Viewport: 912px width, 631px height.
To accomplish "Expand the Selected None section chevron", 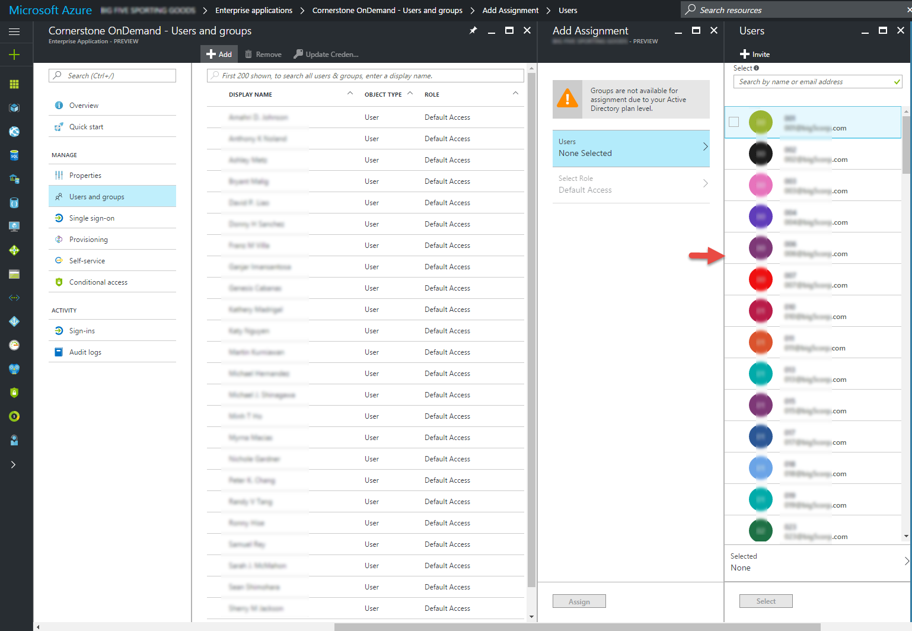I will pos(907,561).
